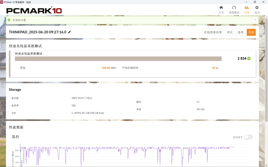Click the 带宽 label
The height and width of the screenshot is (167, 268).
click(x=23, y=68)
